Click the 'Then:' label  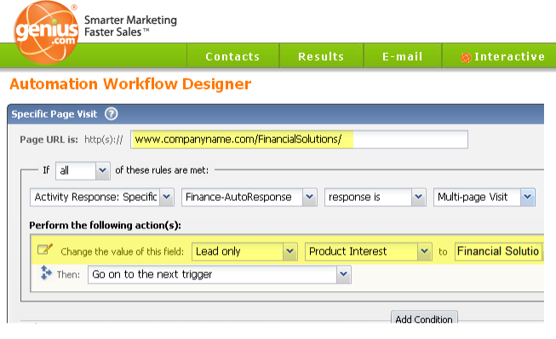click(x=68, y=275)
